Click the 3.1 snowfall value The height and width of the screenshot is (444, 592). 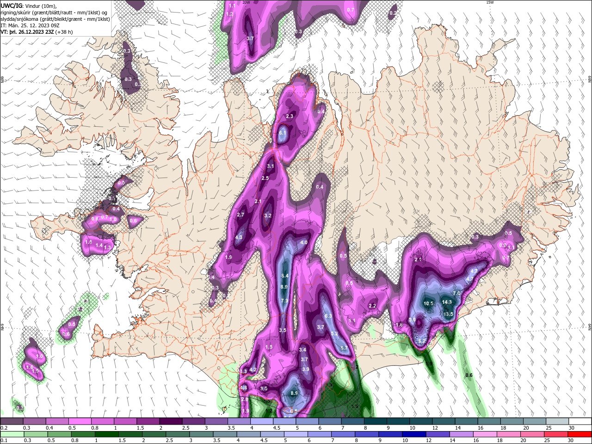point(271,166)
